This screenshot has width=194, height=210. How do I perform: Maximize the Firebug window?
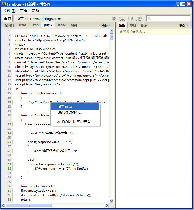[x=183, y=4]
